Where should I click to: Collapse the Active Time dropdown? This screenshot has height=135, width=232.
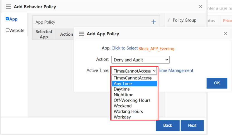[135, 71]
